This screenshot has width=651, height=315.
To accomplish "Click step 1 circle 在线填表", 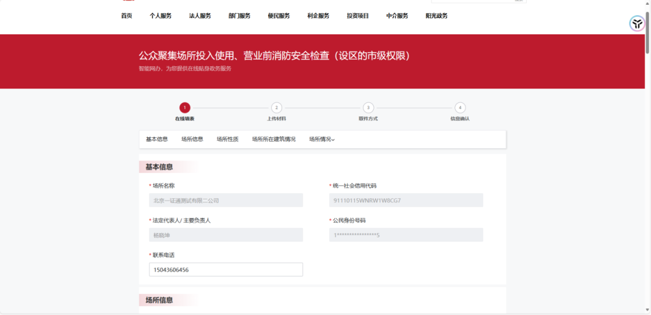I will 185,108.
